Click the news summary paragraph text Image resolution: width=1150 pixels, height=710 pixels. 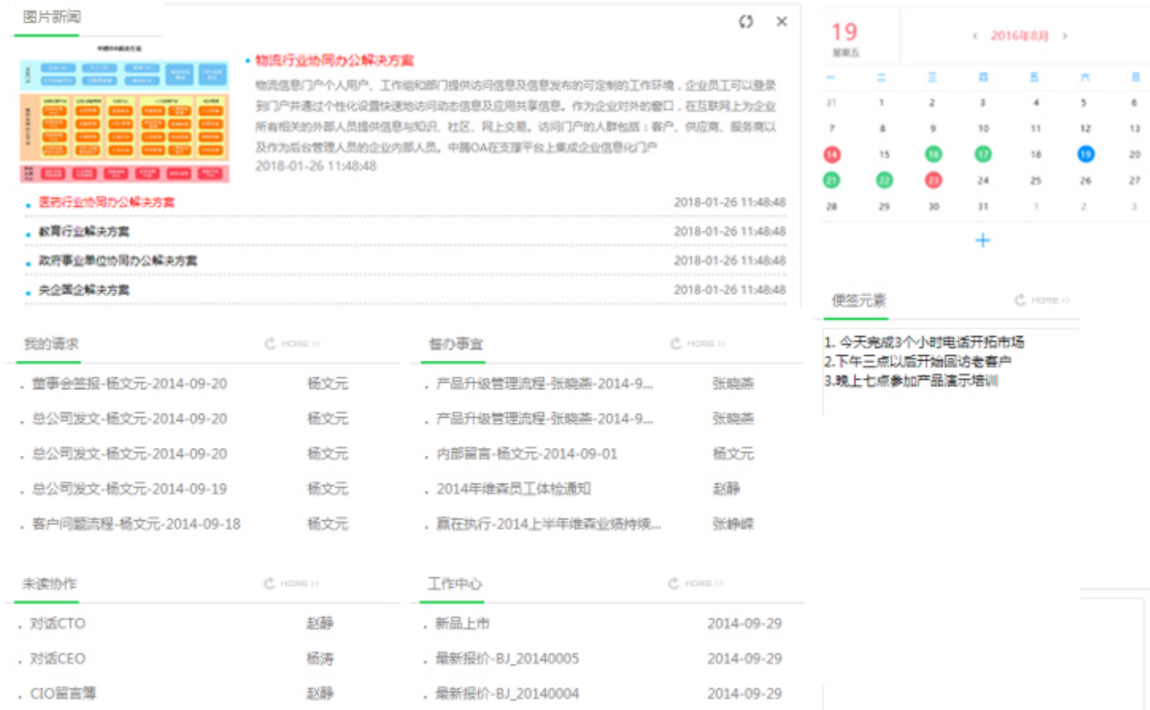pos(516,116)
